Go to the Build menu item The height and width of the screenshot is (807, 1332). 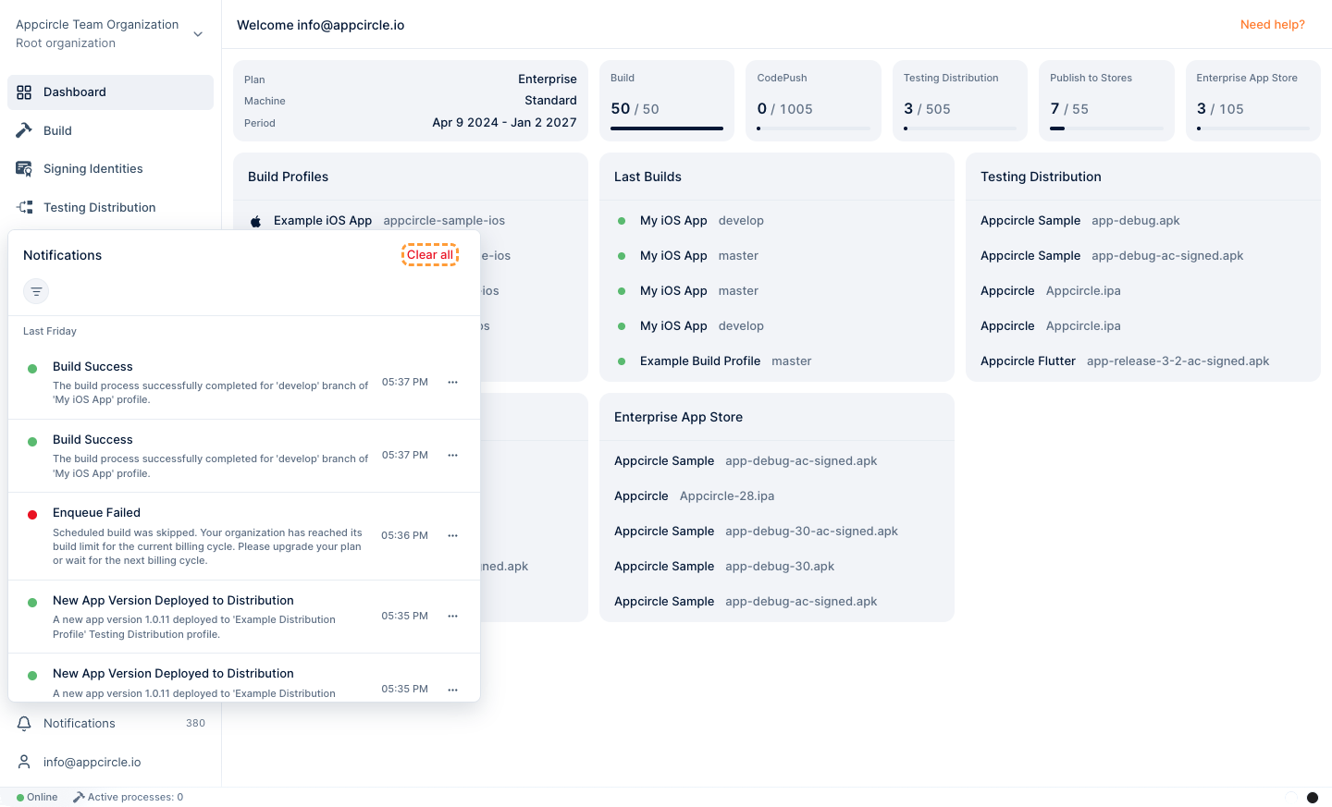coord(110,130)
